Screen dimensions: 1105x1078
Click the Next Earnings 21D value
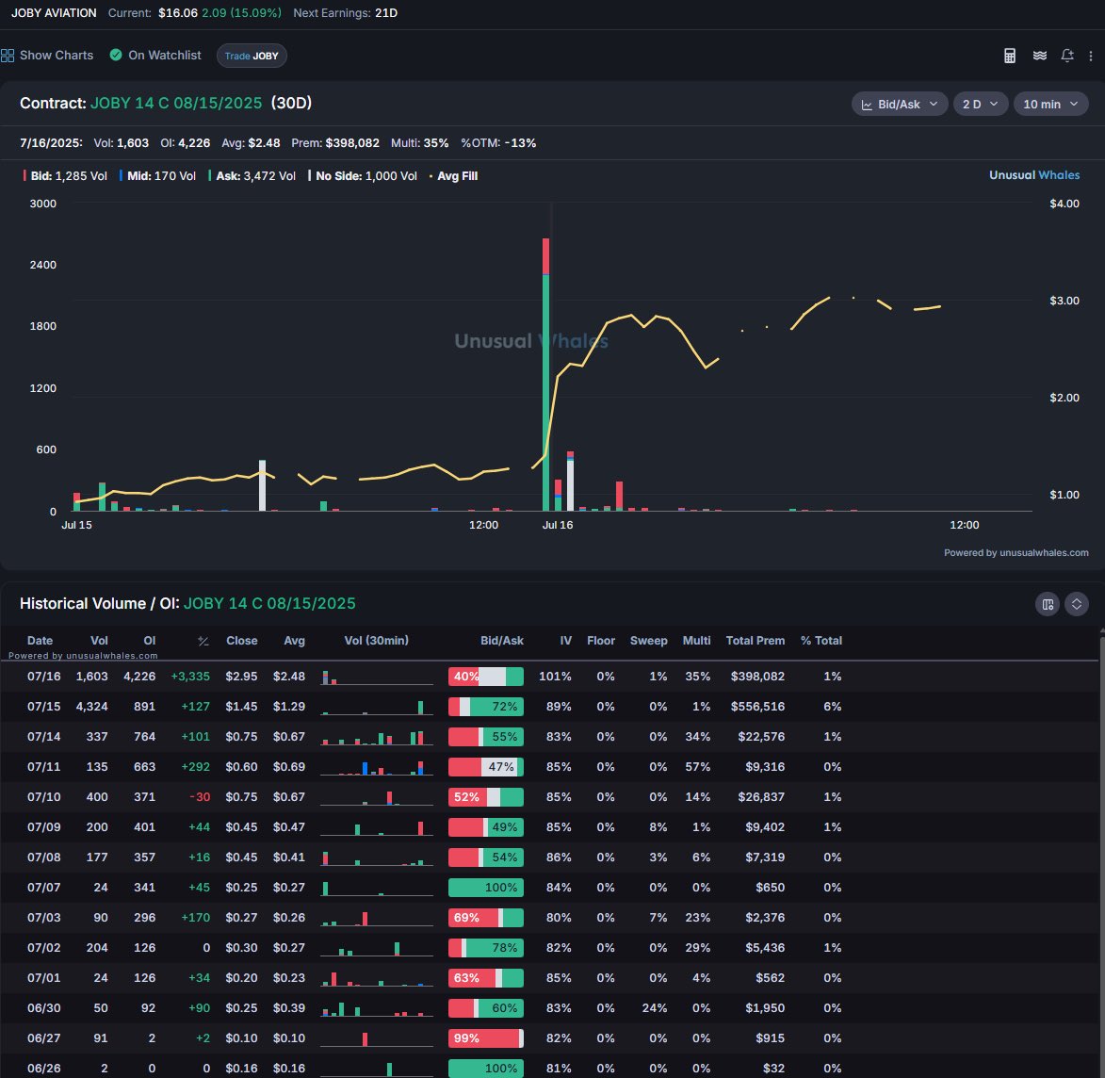[x=386, y=12]
